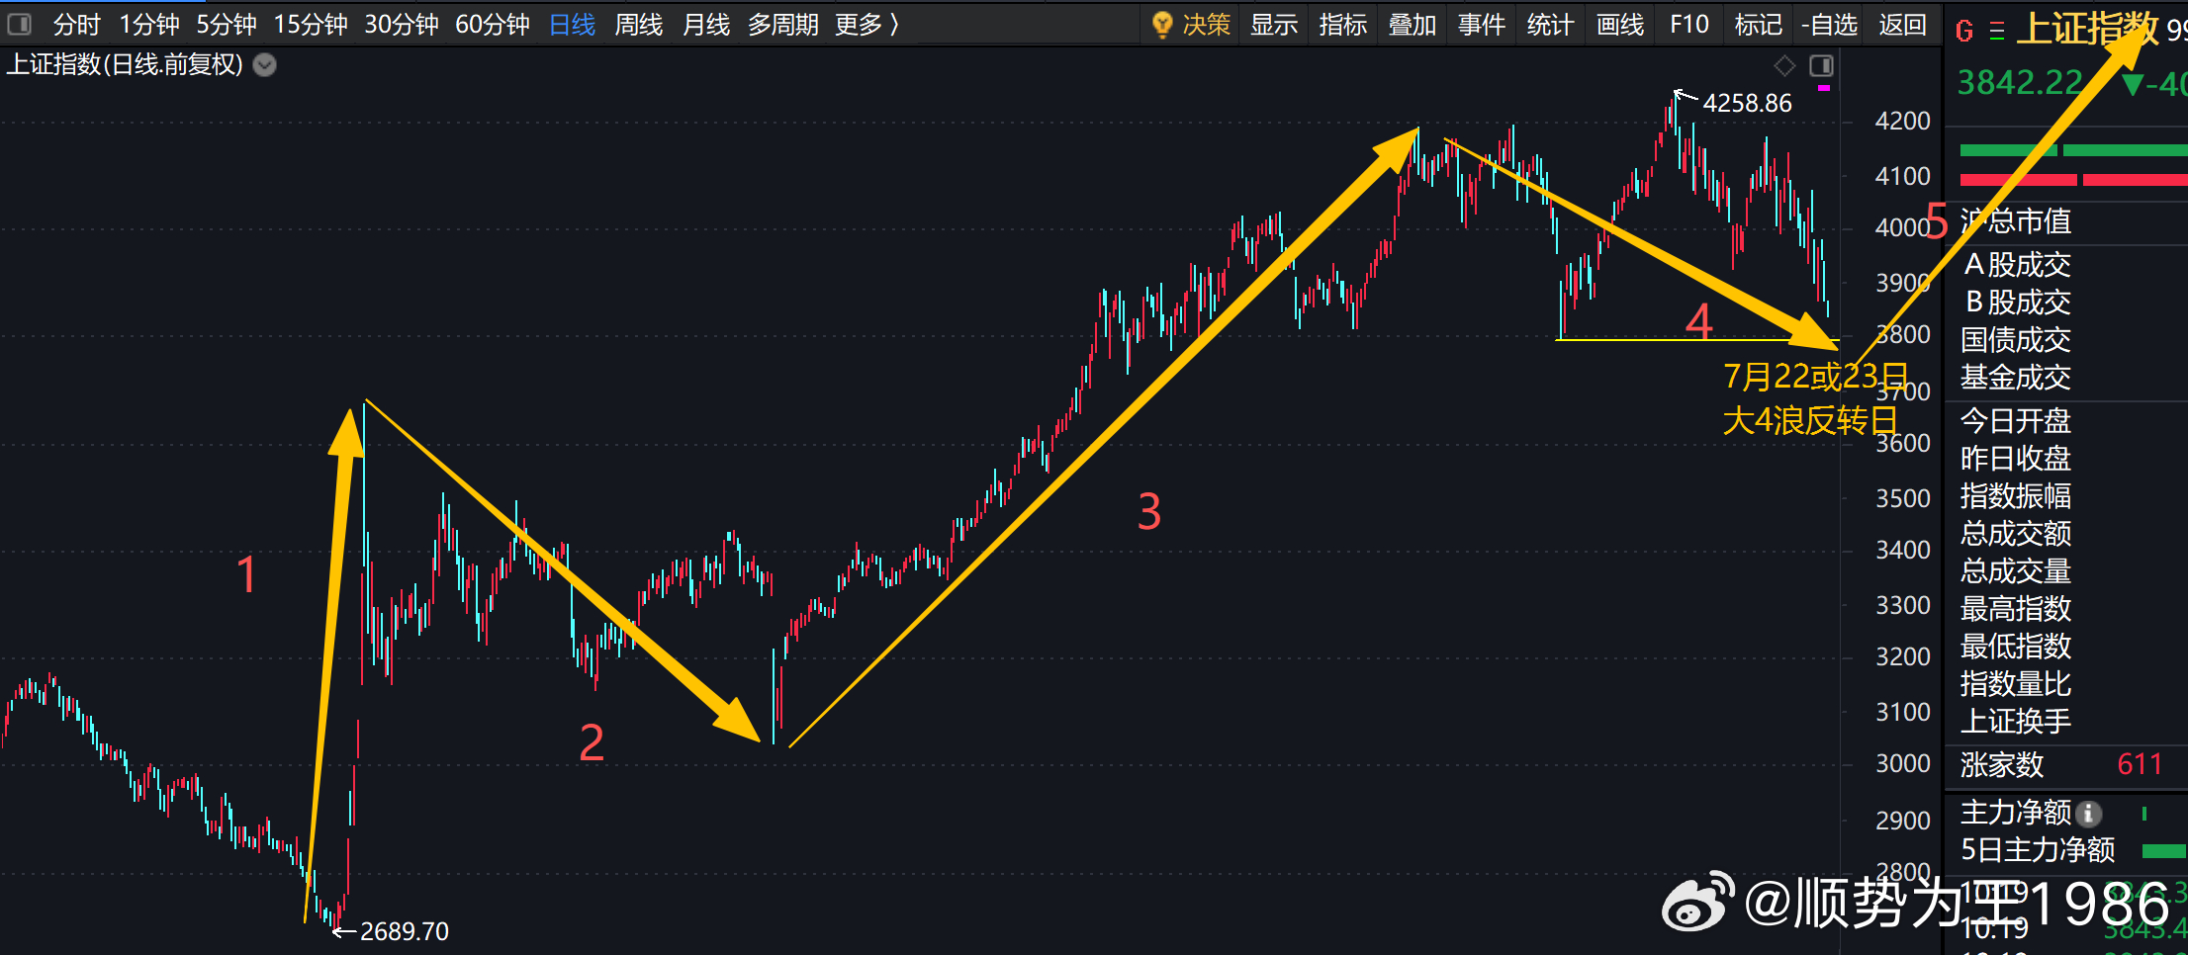Show the 主力净额 info icon
The image size is (2188, 955).
(x=2089, y=813)
